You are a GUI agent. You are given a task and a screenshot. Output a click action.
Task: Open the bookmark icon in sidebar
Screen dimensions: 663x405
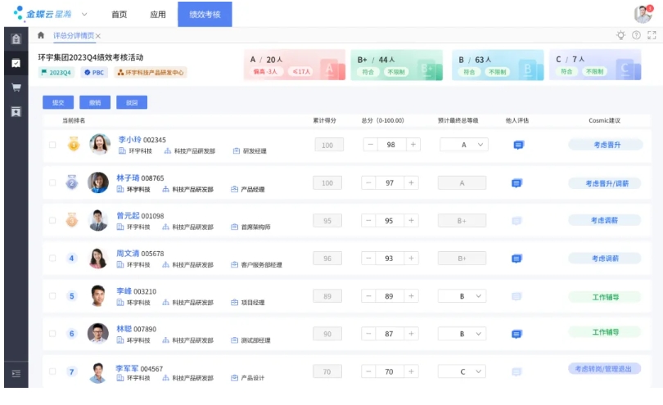[x=16, y=112]
